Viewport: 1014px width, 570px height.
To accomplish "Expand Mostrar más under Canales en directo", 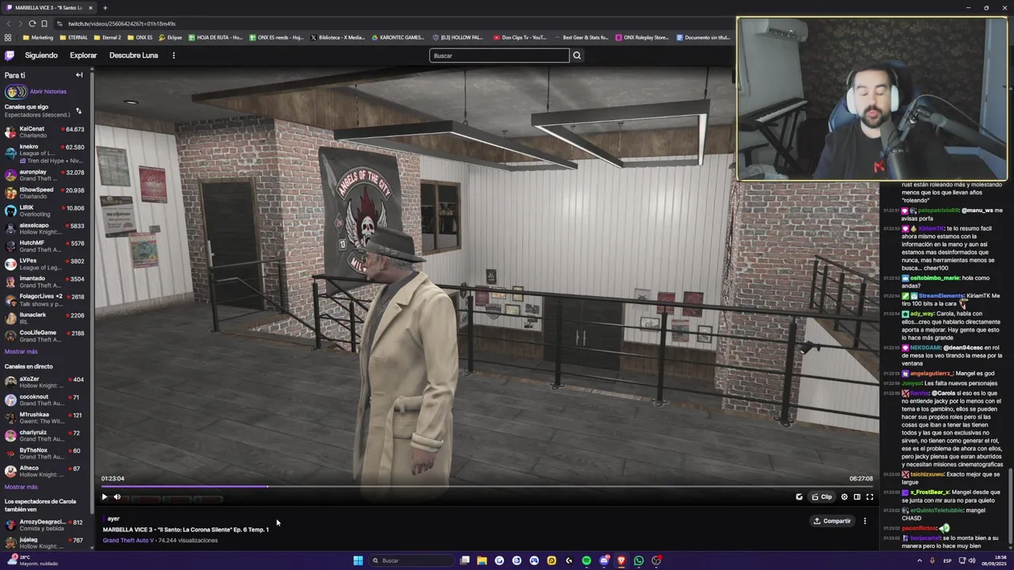I will [21, 487].
